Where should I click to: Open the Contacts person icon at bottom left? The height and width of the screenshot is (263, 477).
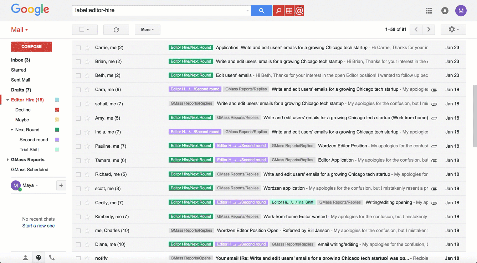25,257
